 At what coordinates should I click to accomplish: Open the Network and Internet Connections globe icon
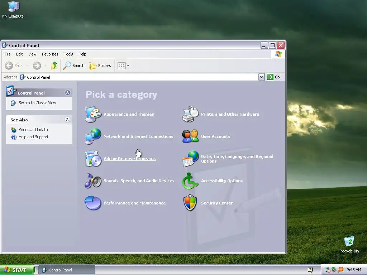(x=93, y=136)
